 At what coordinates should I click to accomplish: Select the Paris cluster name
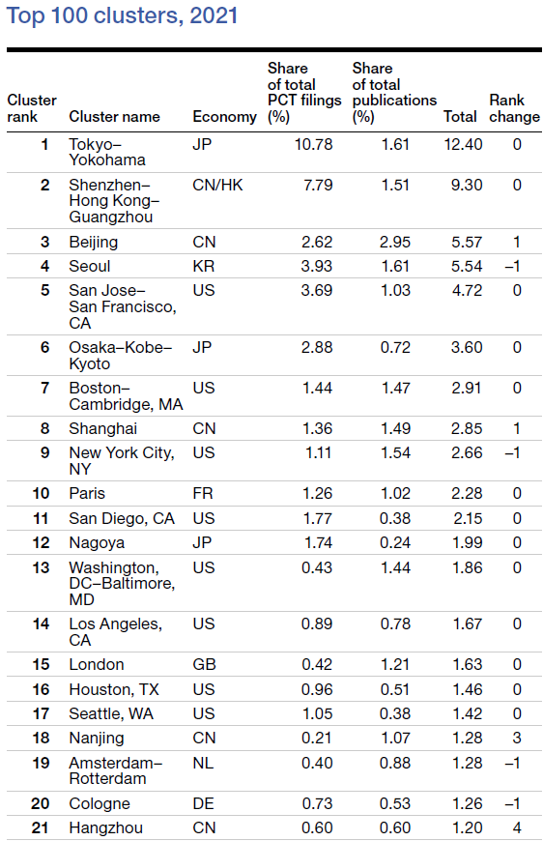point(87,493)
